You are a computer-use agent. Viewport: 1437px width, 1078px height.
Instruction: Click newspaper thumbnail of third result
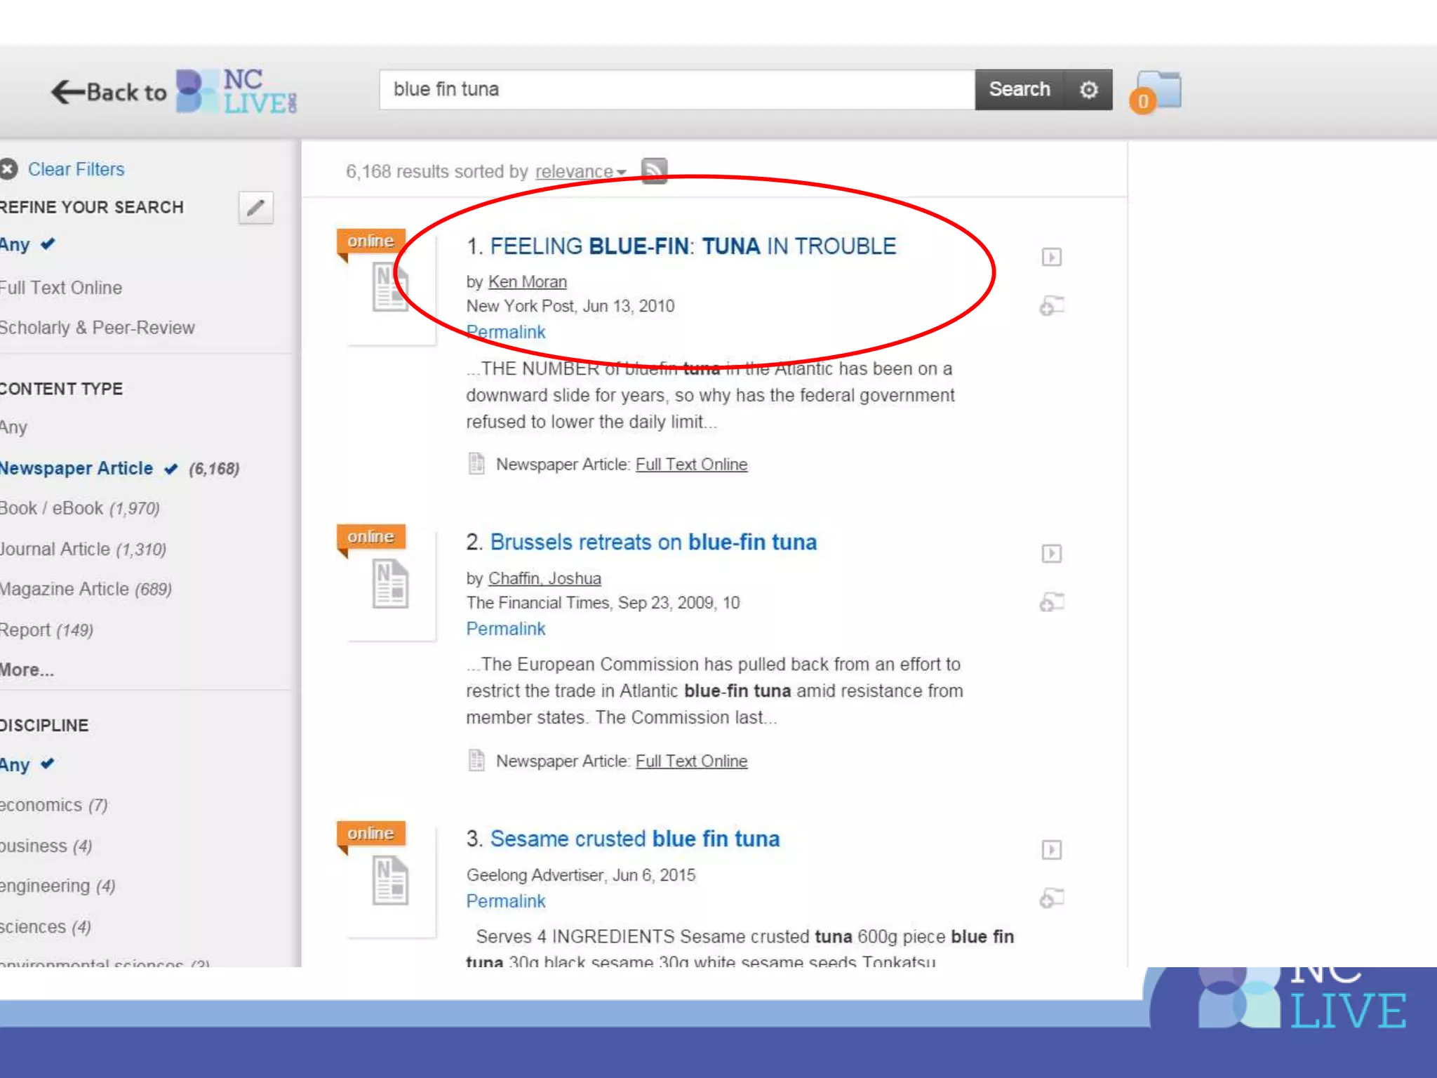coord(390,880)
